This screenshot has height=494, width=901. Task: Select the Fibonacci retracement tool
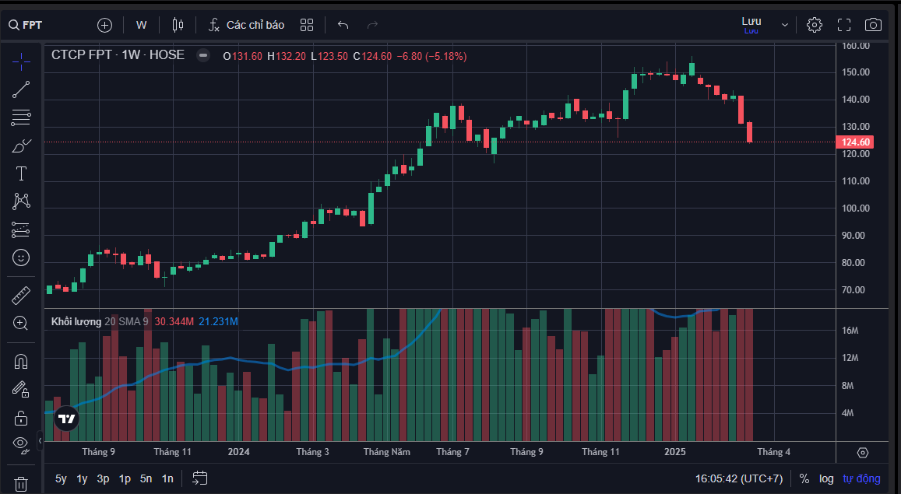[21, 118]
